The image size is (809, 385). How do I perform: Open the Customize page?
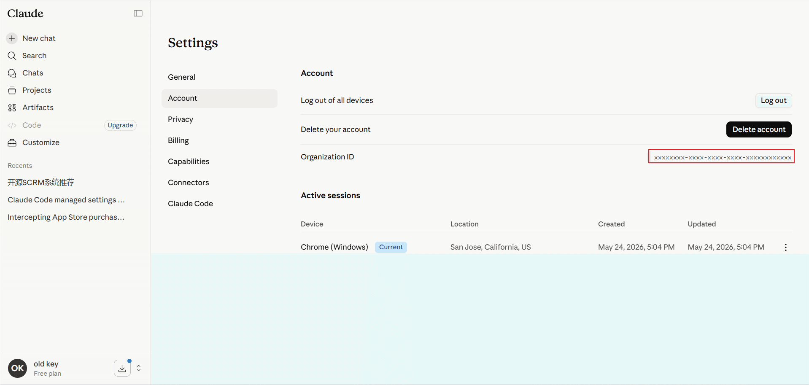pos(41,143)
